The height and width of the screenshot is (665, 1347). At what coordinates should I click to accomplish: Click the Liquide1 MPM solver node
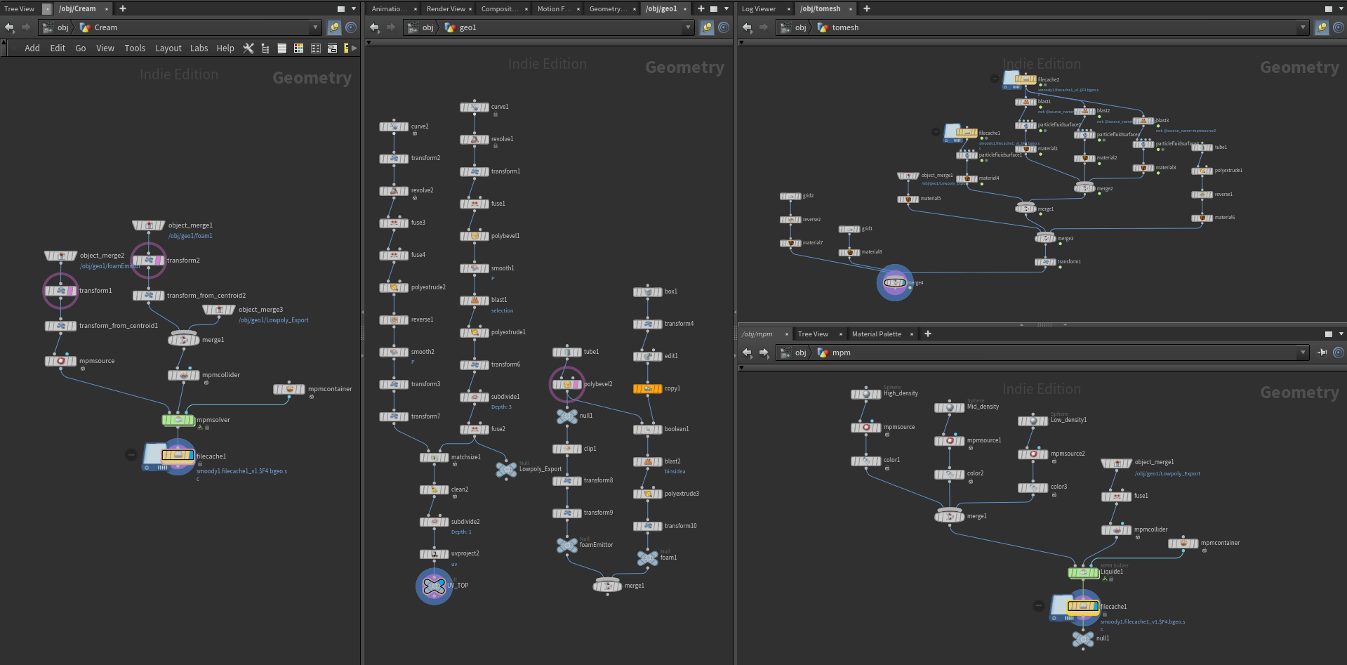pyautogui.click(x=1083, y=573)
